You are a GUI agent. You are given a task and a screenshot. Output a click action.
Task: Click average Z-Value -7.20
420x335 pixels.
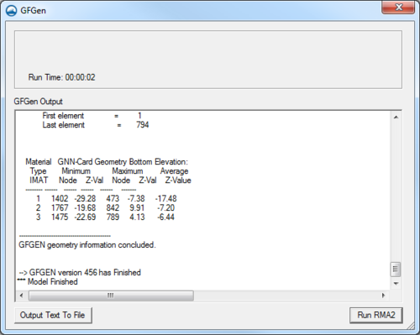point(165,207)
